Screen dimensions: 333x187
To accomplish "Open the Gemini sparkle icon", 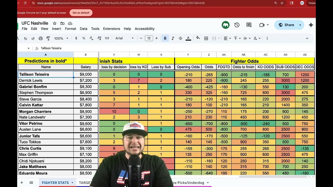I will 311,25.
